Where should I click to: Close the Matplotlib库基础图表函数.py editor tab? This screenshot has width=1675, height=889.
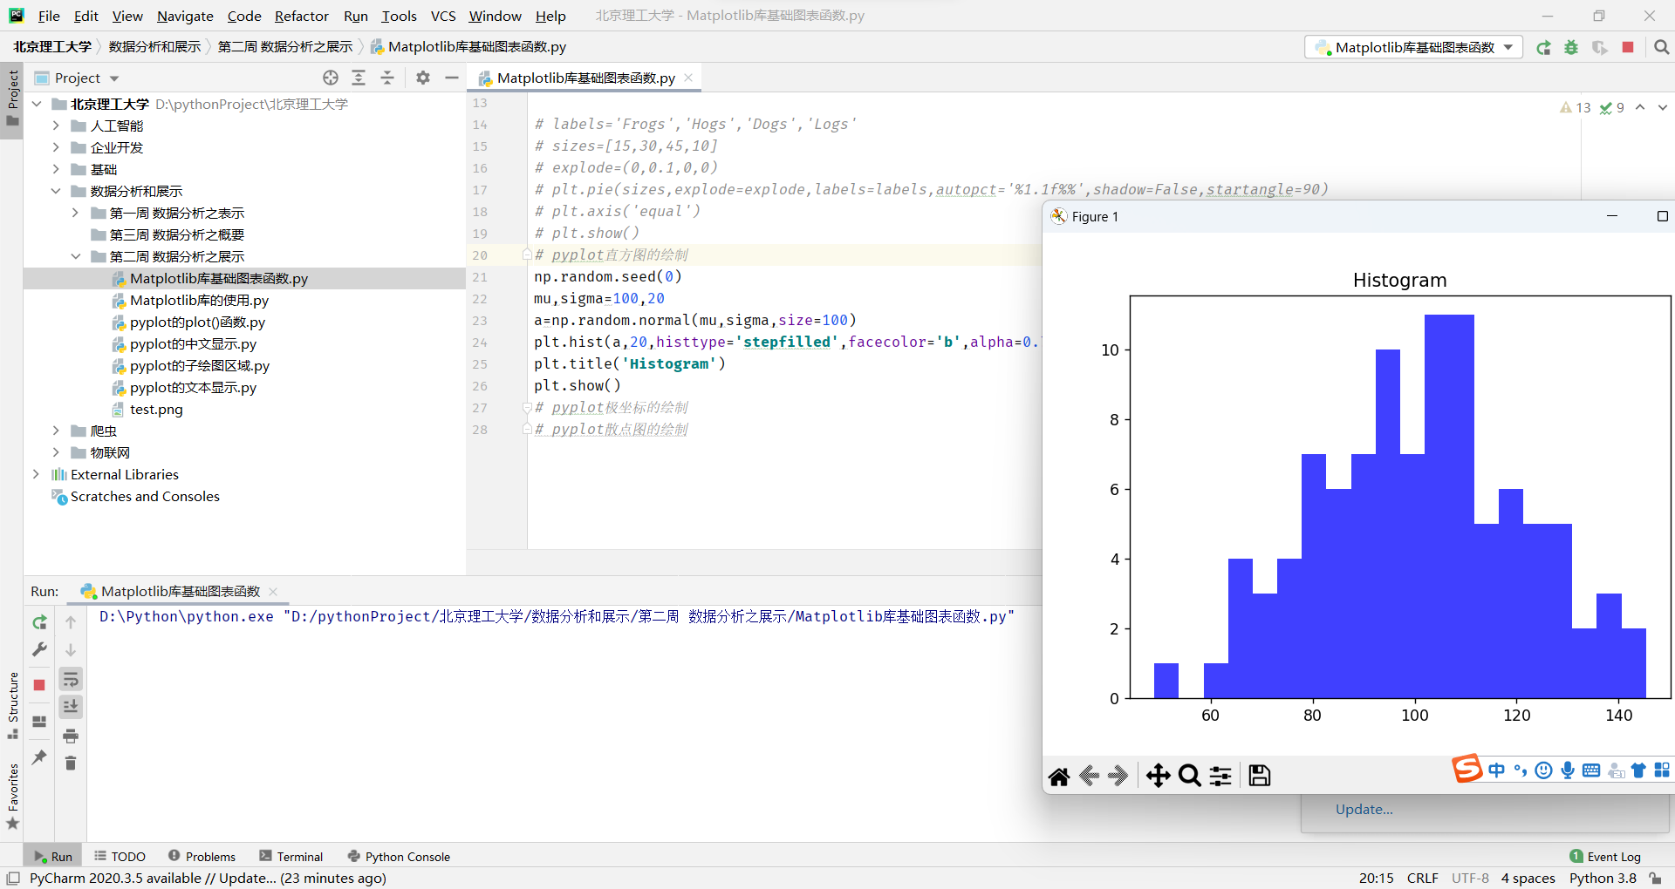pos(688,78)
